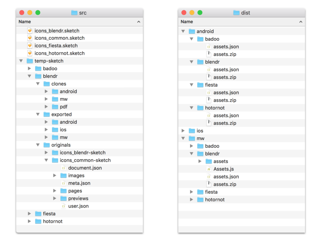321x241 pixels.
Task: Click the top-level android folder icon in dist
Action: (192, 31)
